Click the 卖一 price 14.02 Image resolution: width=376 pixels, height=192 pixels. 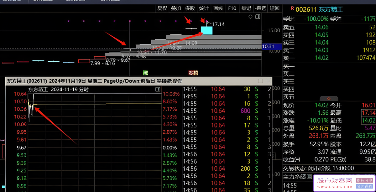[321, 58]
